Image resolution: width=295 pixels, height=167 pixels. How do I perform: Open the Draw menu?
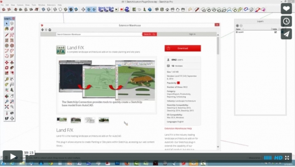[28, 5]
